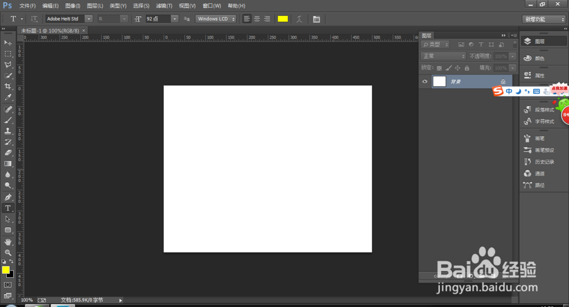The width and height of the screenshot is (569, 307).
Task: Select the Move tool
Action: pyautogui.click(x=7, y=43)
